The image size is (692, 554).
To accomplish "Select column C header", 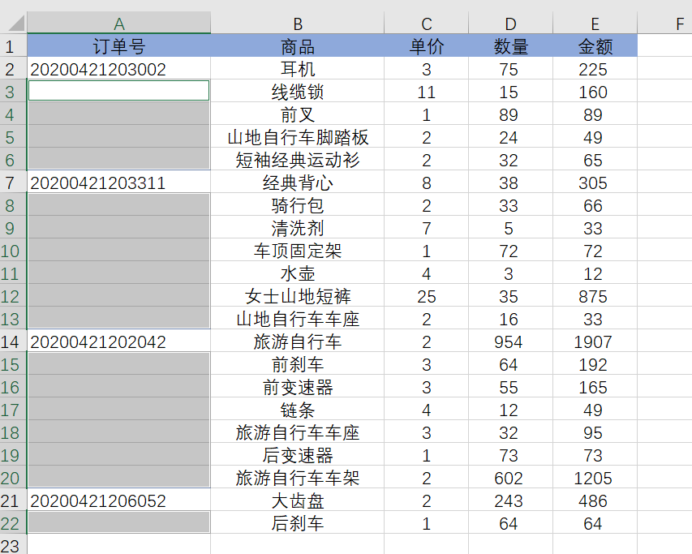I will tap(427, 23).
